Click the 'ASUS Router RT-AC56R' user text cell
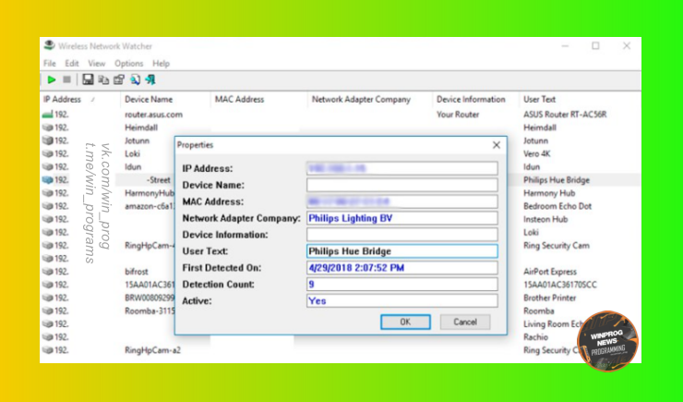 (565, 115)
